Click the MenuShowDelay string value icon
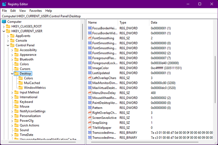The image size is (218, 145). coord(90,93)
